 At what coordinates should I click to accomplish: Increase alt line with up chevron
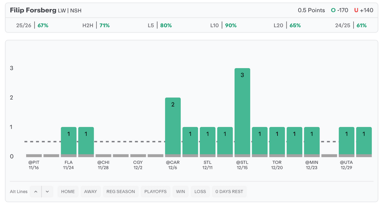pos(36,191)
